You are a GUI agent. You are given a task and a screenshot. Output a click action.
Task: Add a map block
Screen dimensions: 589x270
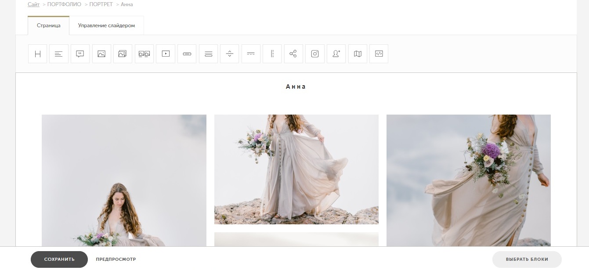(x=358, y=54)
